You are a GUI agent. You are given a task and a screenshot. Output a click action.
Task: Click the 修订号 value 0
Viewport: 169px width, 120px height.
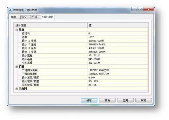tap(89, 33)
